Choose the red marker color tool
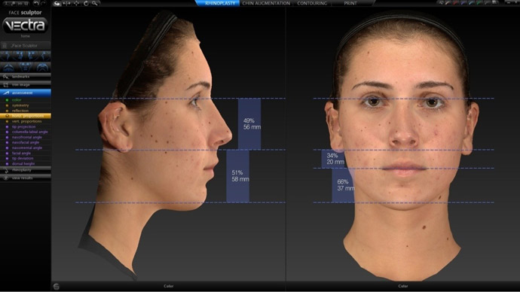The height and width of the screenshot is (292, 520). (x=456, y=3)
